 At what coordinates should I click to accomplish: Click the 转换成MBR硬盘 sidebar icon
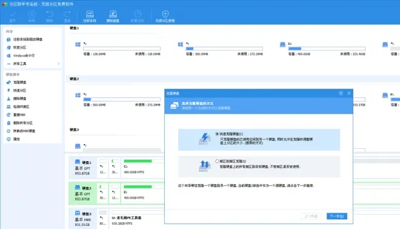pos(8,131)
